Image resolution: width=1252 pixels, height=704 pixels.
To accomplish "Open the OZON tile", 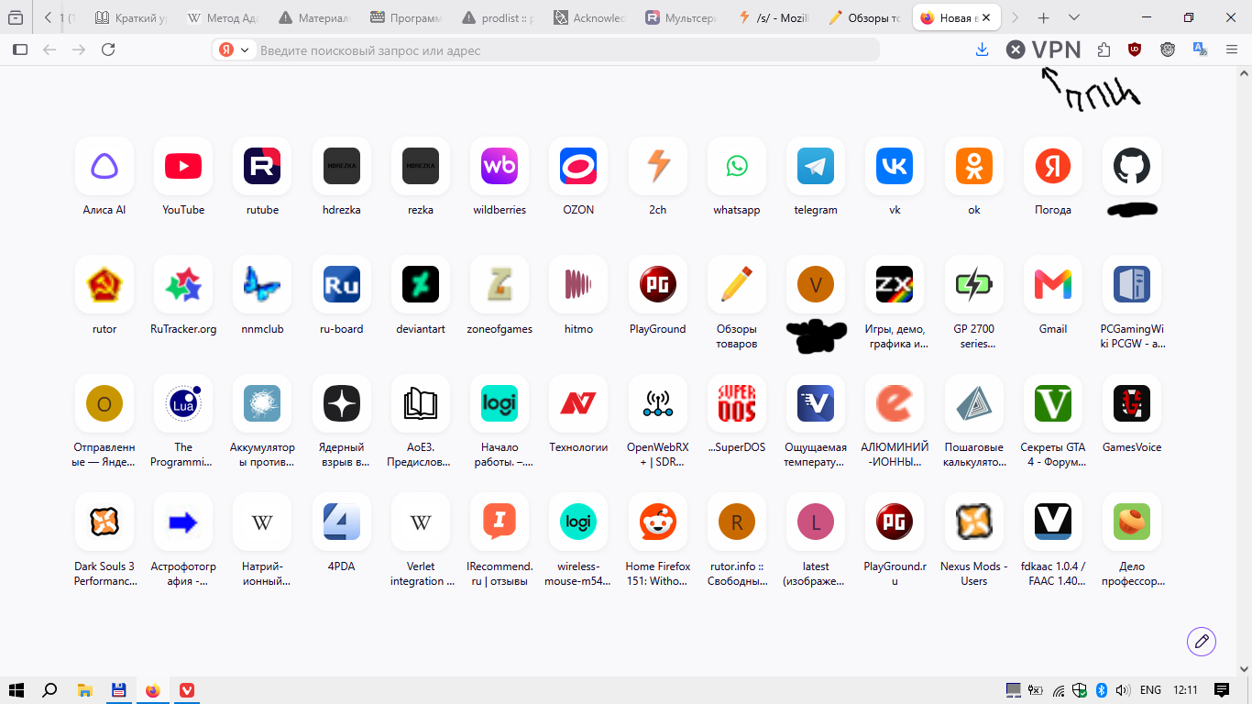I will tap(578, 166).
